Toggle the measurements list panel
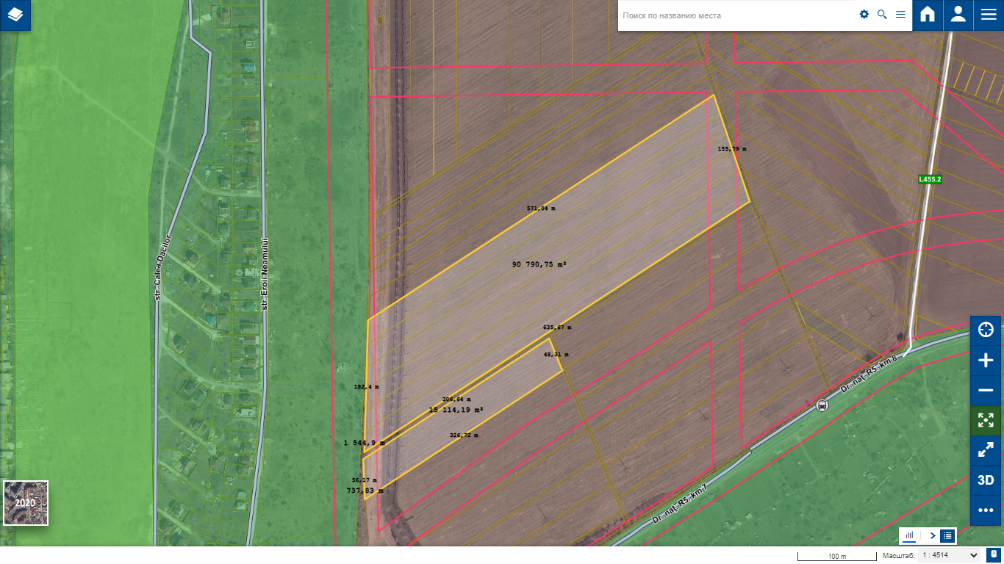Image resolution: width=1004 pixels, height=564 pixels. [x=947, y=535]
